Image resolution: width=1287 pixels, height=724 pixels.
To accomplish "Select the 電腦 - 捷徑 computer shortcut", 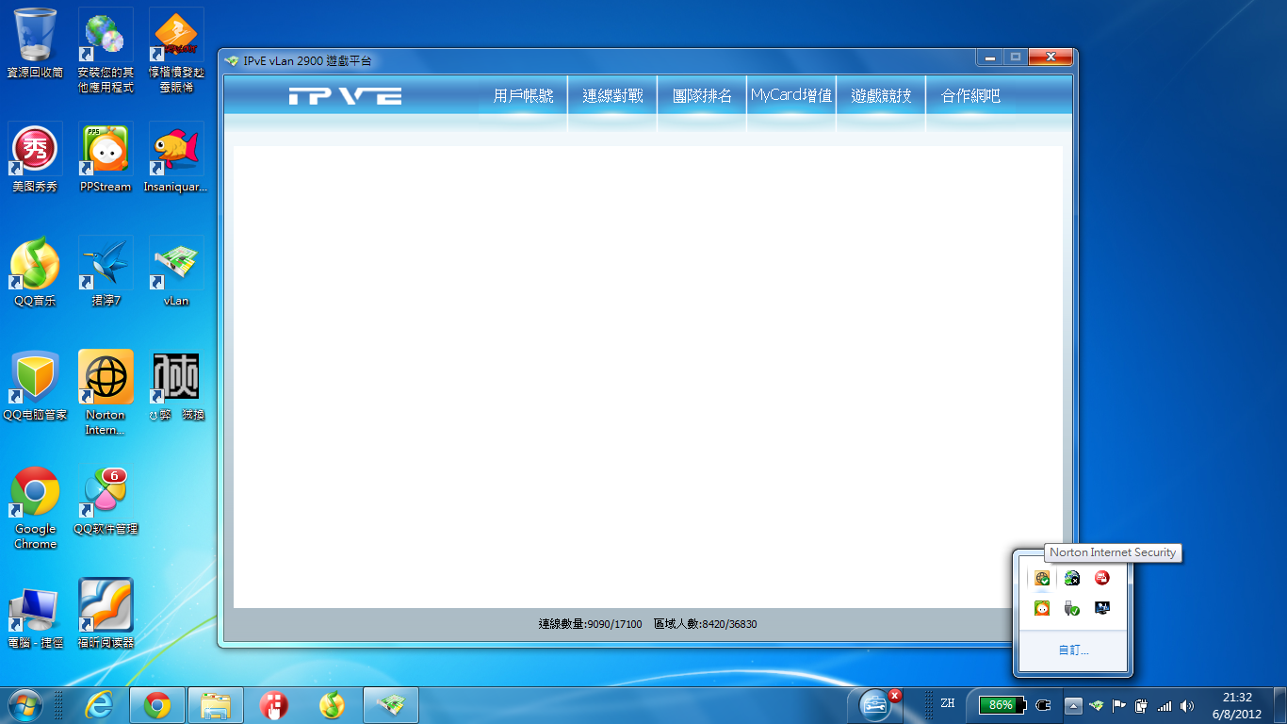I will tap(35, 615).
